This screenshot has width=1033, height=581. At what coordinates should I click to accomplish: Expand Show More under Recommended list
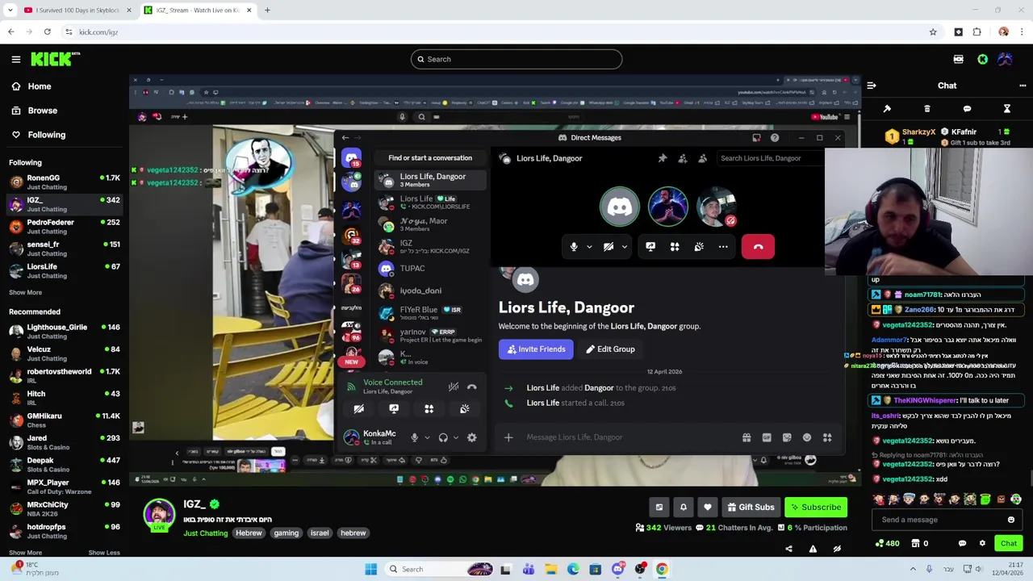[25, 553]
